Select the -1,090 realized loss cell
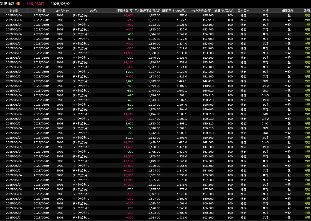311x221 pixels. tap(129, 123)
